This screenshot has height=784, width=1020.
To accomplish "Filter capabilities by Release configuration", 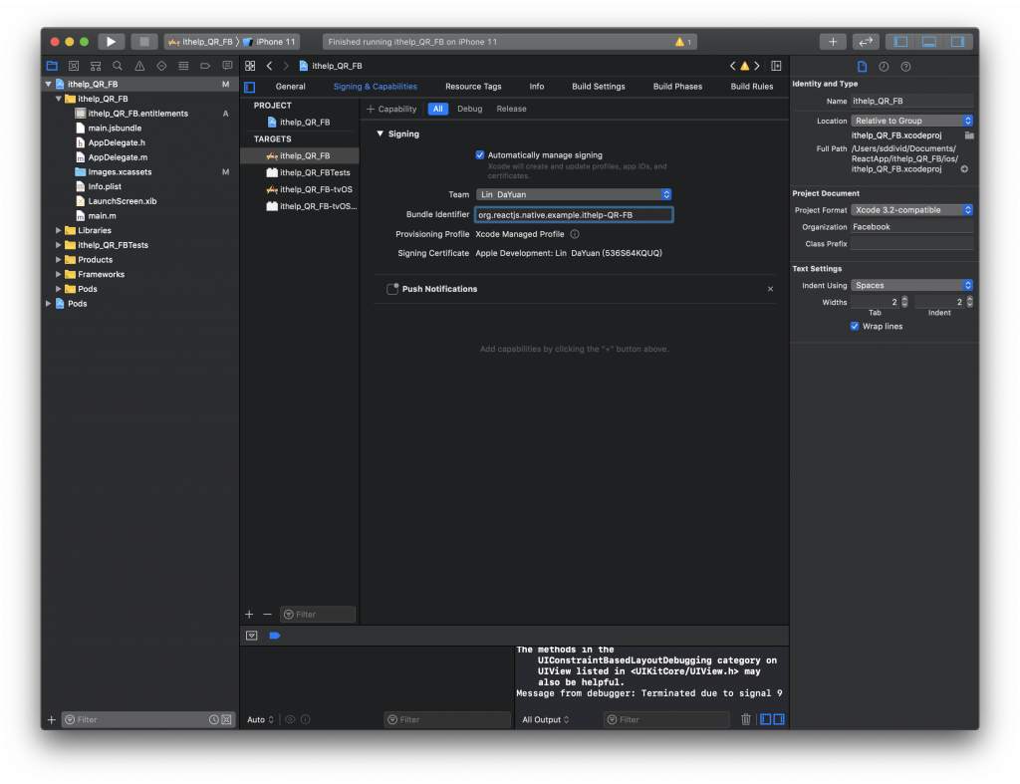I will pyautogui.click(x=511, y=109).
